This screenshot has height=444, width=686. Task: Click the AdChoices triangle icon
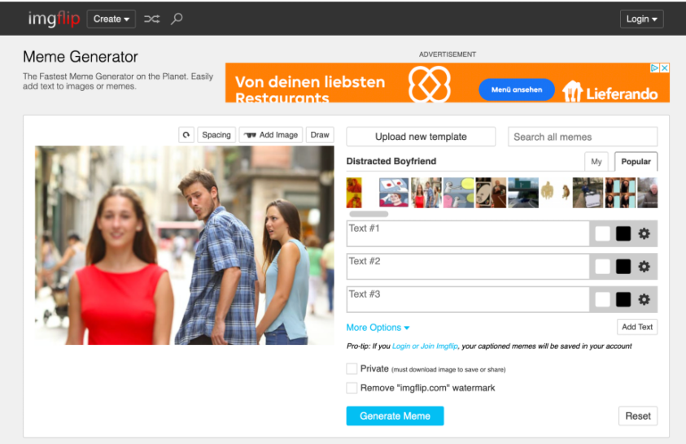[655, 67]
